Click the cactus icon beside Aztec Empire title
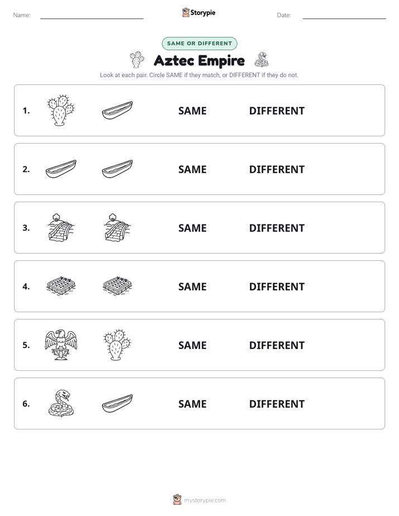 (137, 60)
